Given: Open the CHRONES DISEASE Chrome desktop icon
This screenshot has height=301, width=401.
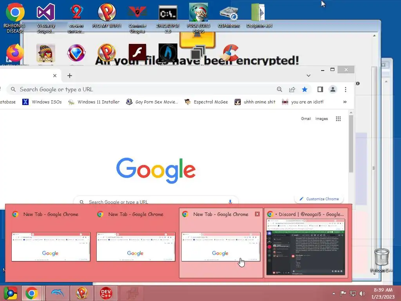Looking at the screenshot, I should pyautogui.click(x=15, y=18).
